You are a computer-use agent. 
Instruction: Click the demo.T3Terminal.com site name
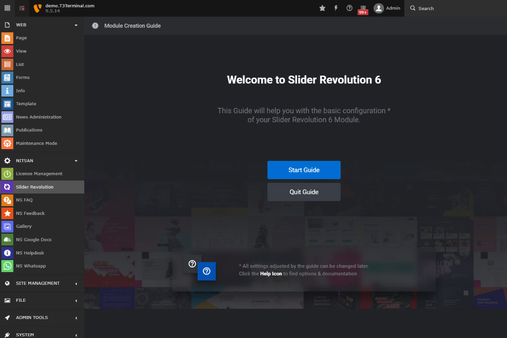[x=70, y=6]
